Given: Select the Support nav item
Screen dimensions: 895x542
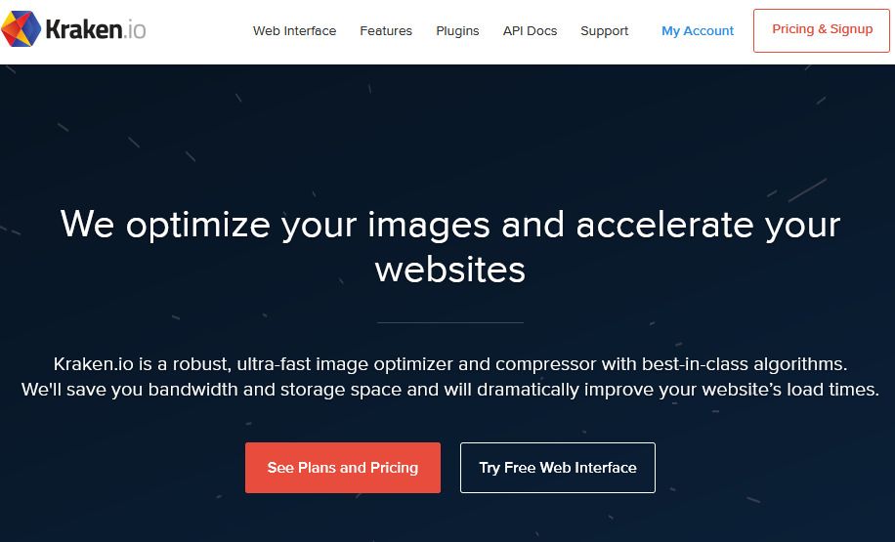Looking at the screenshot, I should (604, 31).
